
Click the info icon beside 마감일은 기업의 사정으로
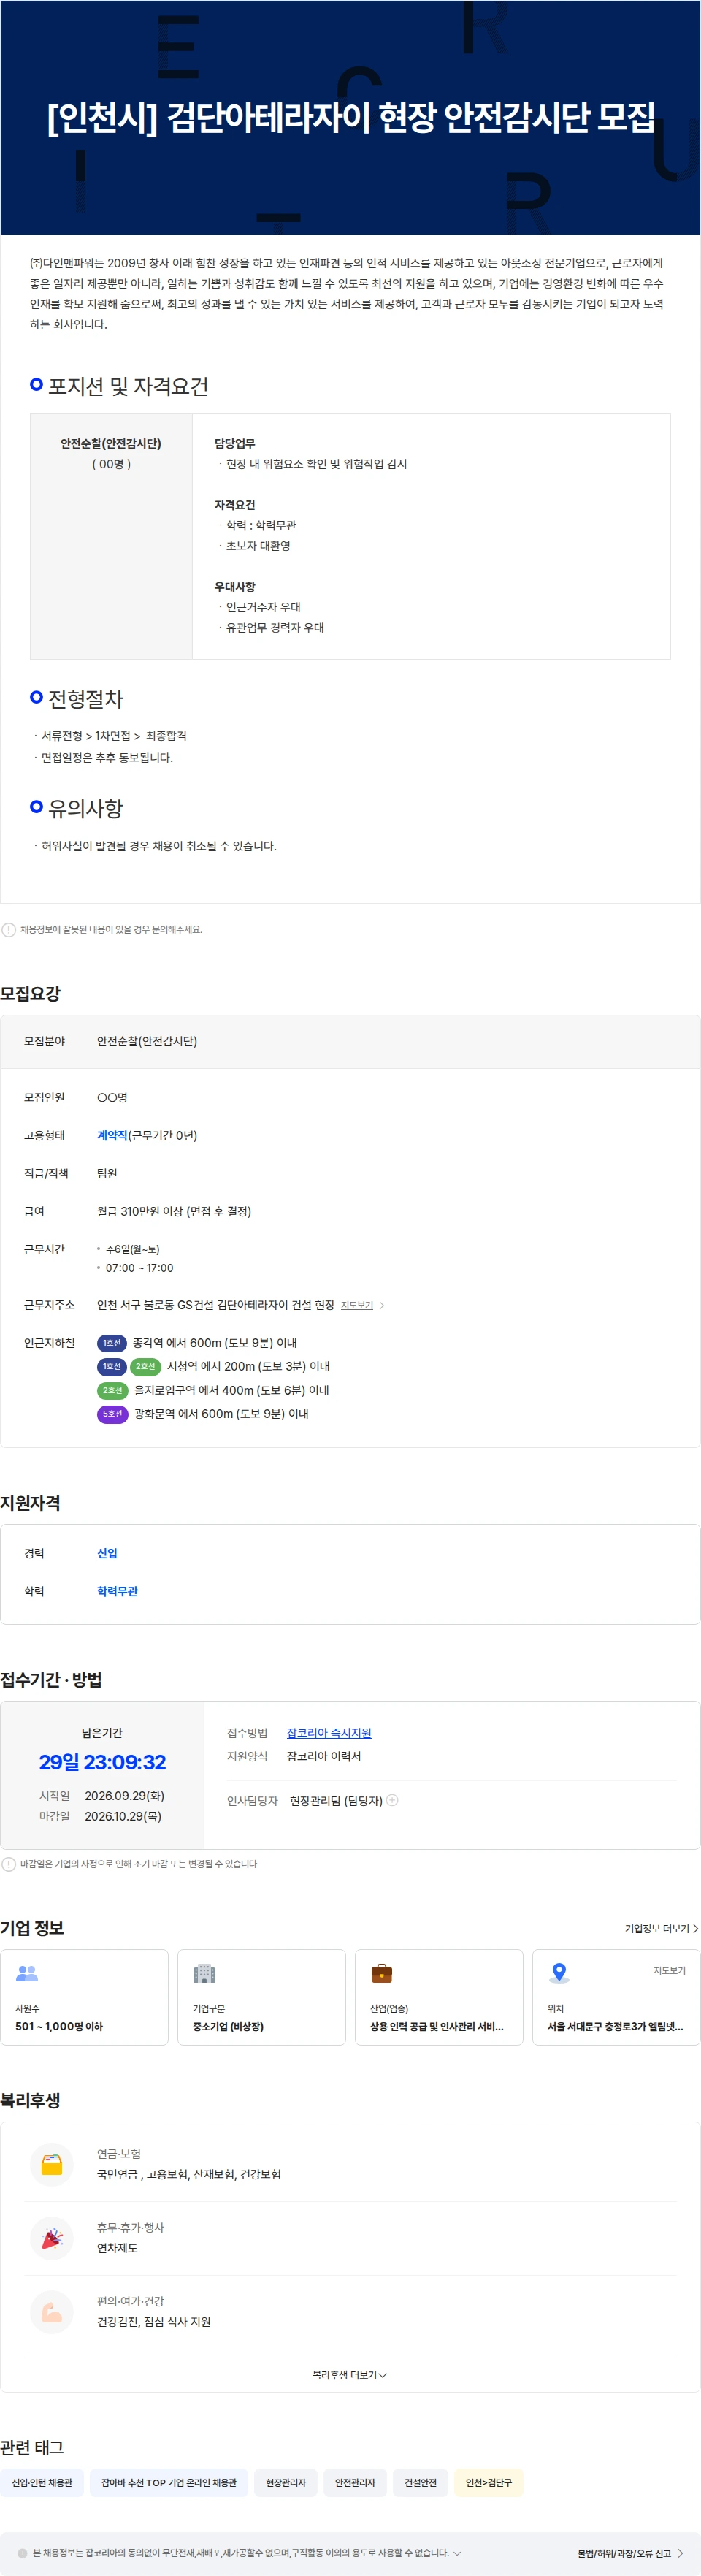(x=9, y=1864)
